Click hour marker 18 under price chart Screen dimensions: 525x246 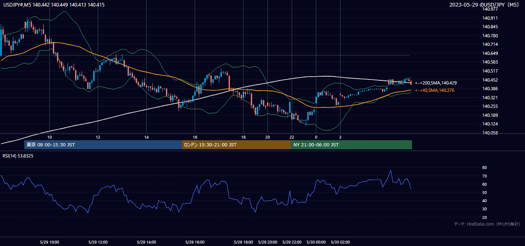(244, 137)
